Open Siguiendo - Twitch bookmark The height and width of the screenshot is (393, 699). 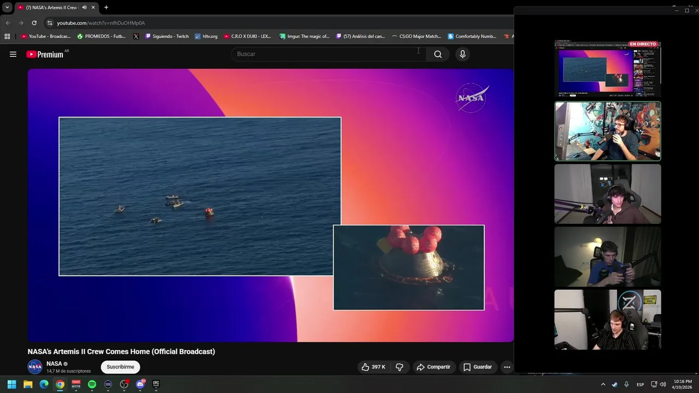(167, 37)
